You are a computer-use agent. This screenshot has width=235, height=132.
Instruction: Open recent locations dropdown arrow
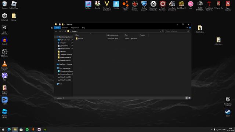(x=63, y=31)
